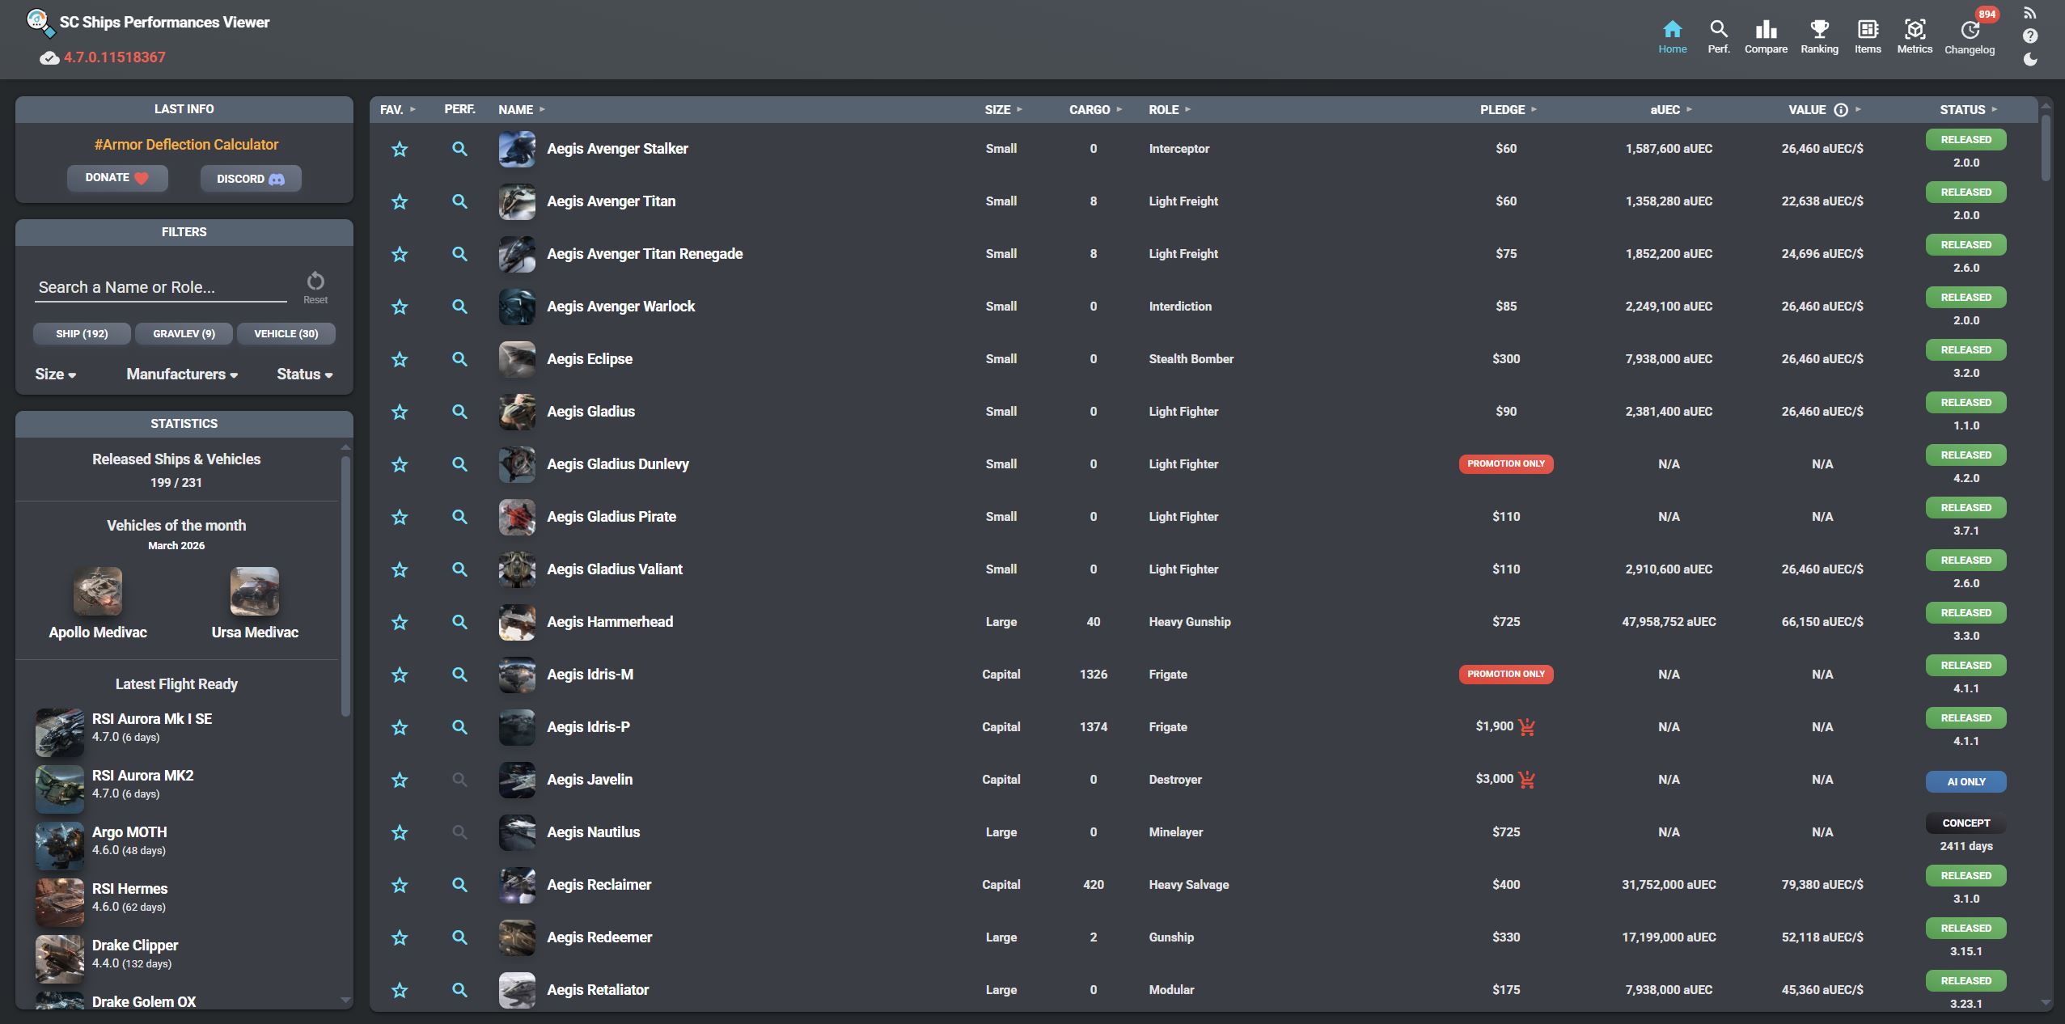Favorite the Aegis Eclipse with star
The width and height of the screenshot is (2065, 1024).
click(x=400, y=359)
